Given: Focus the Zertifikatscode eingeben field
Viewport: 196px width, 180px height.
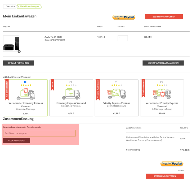Looking at the screenshot, I should pos(39,133).
